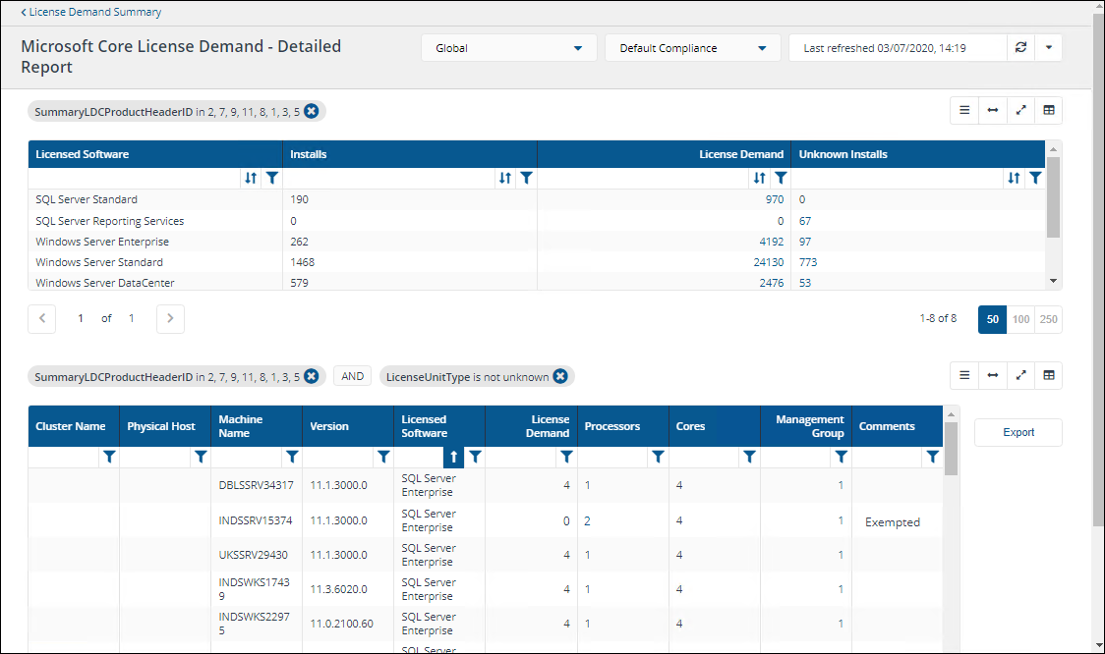Click the refresh report icon

tap(1020, 48)
